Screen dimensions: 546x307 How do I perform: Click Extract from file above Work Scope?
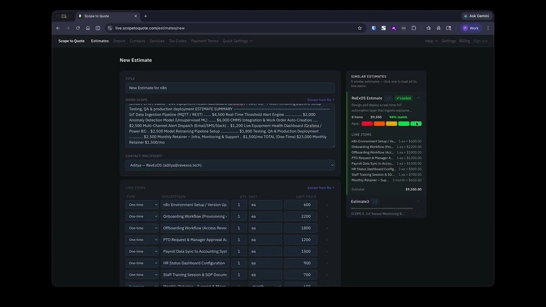click(321, 100)
